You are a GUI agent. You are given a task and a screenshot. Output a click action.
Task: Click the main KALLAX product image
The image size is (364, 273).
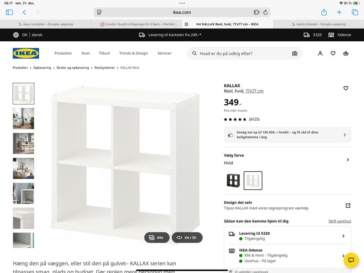coord(126,165)
